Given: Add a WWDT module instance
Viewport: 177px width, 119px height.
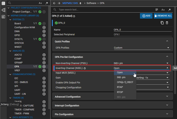Looking at the screenshot, I should point(44,47).
